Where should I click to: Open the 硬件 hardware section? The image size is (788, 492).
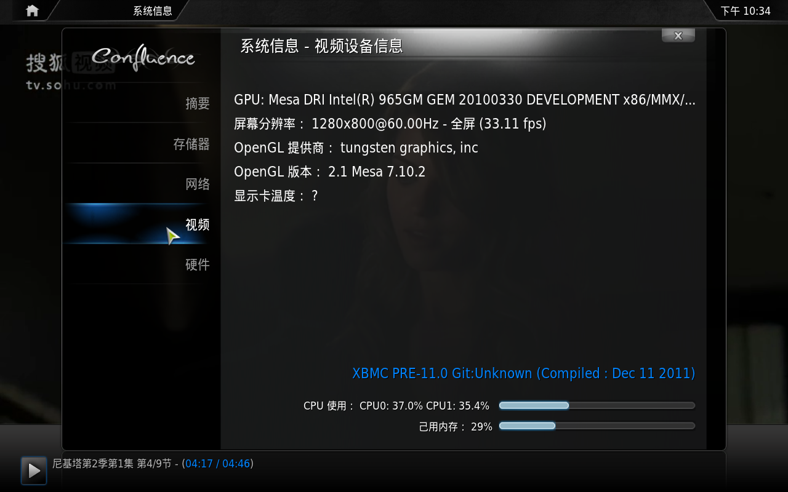tap(142, 264)
